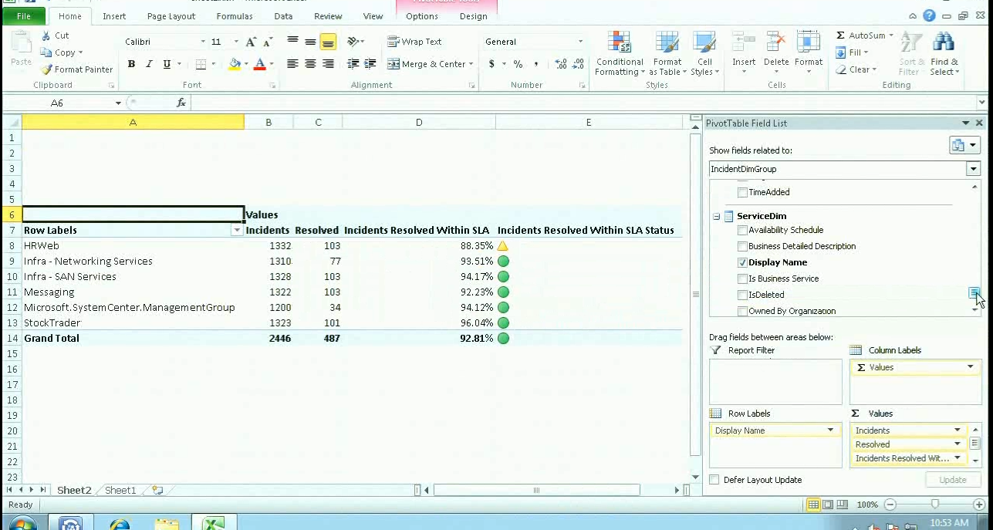This screenshot has width=993, height=530.
Task: Check the Is Business Service field
Action: coord(742,279)
